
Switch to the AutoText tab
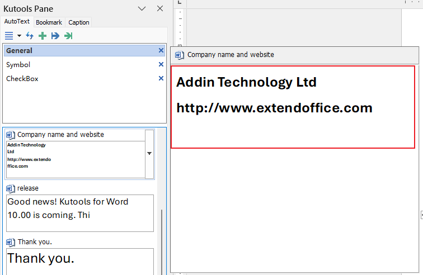(17, 22)
